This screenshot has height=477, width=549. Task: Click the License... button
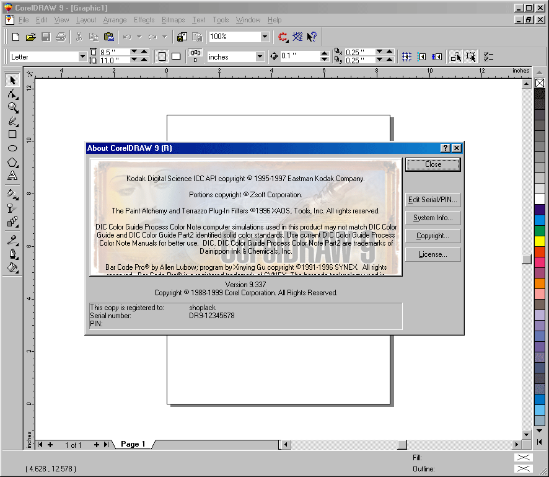coord(433,254)
